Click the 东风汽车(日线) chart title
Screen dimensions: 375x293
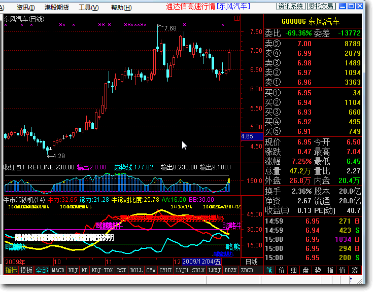click(x=24, y=19)
